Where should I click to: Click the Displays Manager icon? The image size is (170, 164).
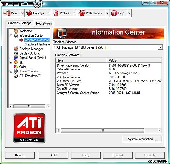tap(16, 49)
